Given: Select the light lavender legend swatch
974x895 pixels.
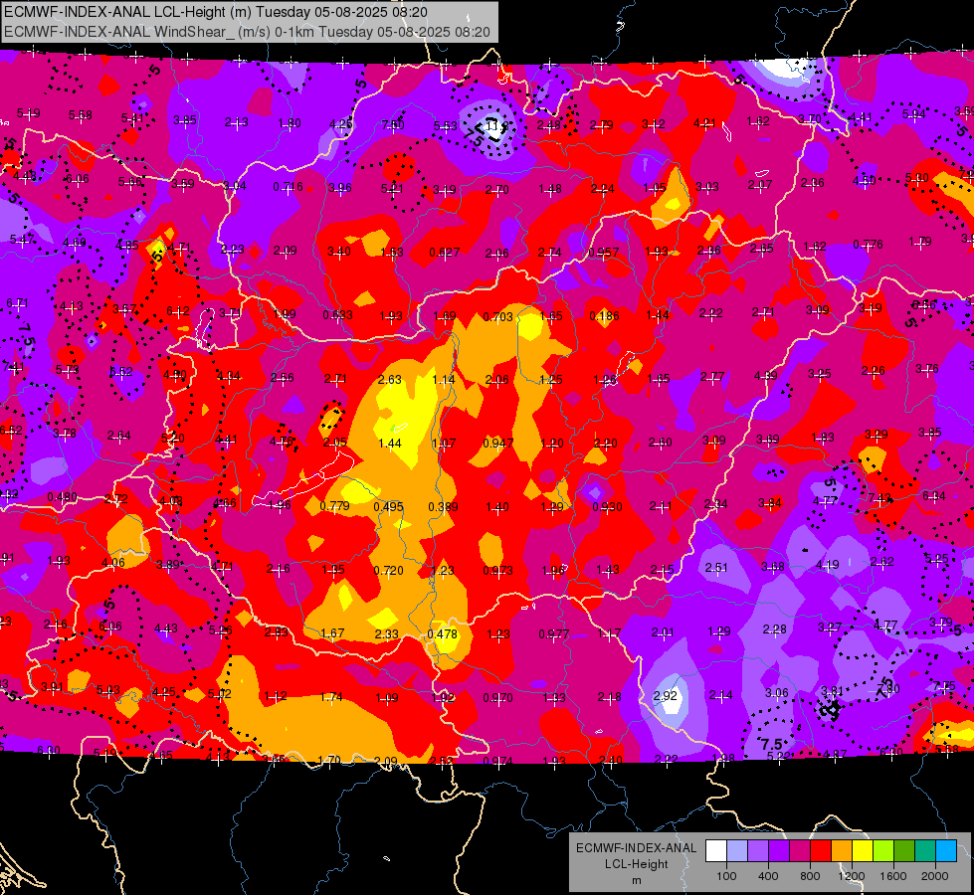Looking at the screenshot, I should (737, 851).
